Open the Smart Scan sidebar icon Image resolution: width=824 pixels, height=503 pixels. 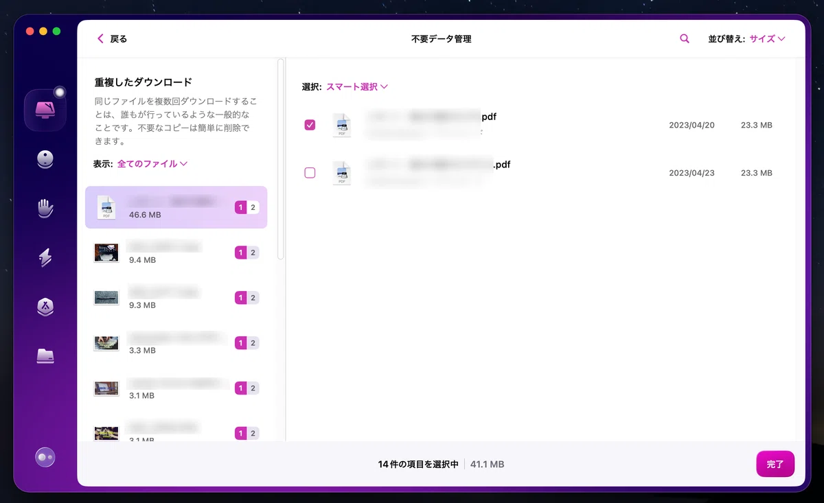[45, 110]
